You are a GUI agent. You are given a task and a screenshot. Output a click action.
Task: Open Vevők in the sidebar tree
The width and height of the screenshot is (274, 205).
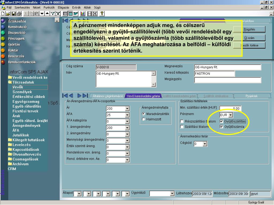[18, 87]
